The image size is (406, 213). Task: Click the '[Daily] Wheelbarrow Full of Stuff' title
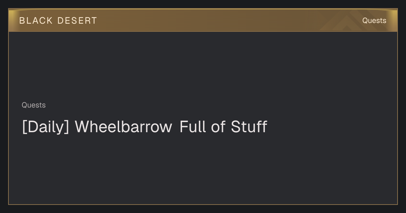point(144,127)
